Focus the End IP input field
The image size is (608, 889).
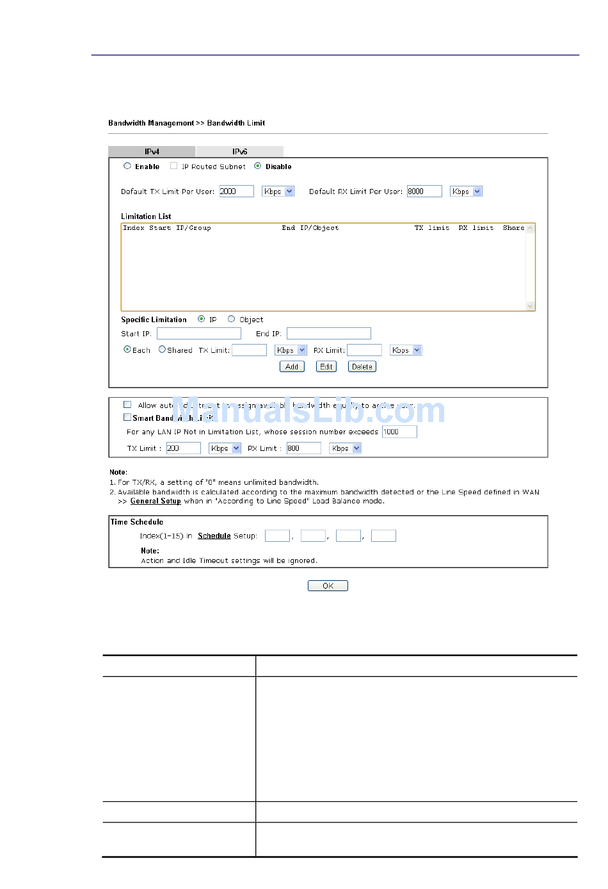329,334
